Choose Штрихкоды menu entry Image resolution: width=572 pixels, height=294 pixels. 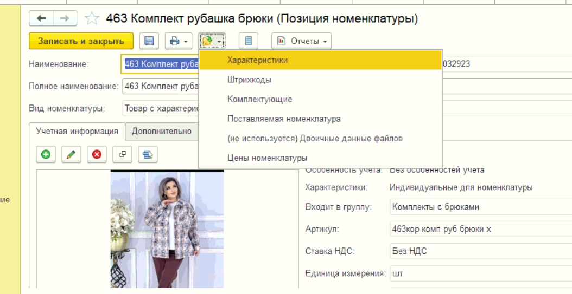pyautogui.click(x=249, y=80)
